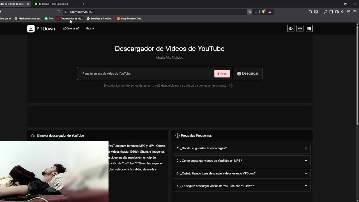Open the language globe selector
Screen dimensions: 359x202
(x=291, y=29)
